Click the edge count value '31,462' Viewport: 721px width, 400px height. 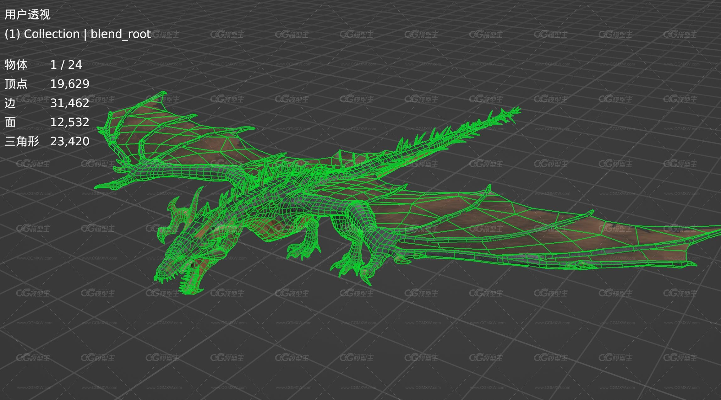(70, 103)
